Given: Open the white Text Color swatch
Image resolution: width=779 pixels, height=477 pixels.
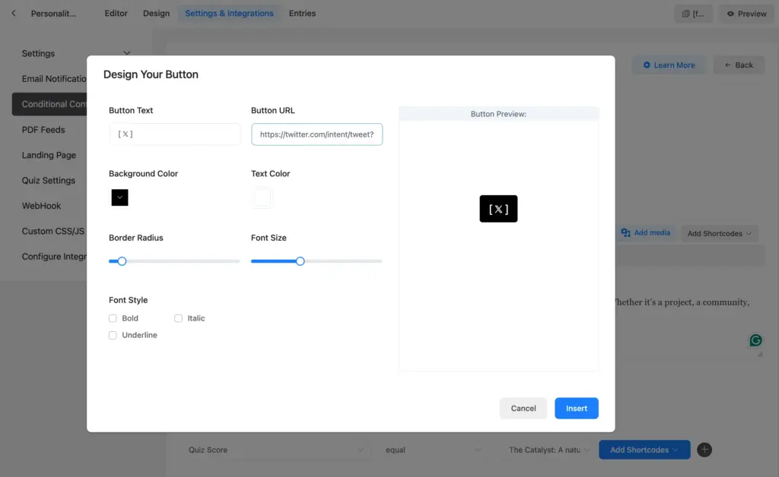Looking at the screenshot, I should 262,197.
